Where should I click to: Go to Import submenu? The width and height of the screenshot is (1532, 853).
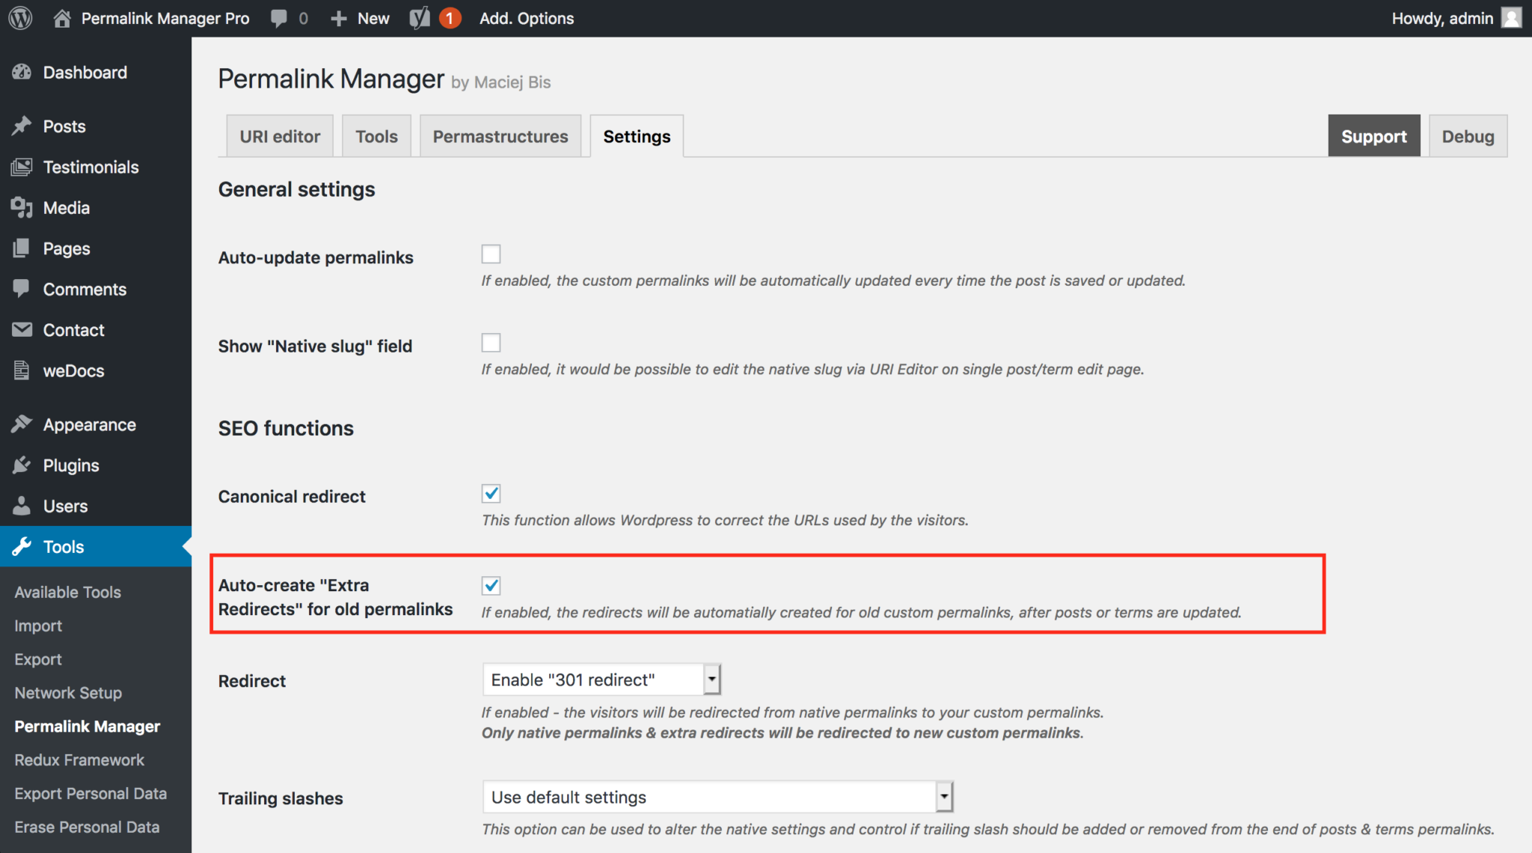click(38, 626)
